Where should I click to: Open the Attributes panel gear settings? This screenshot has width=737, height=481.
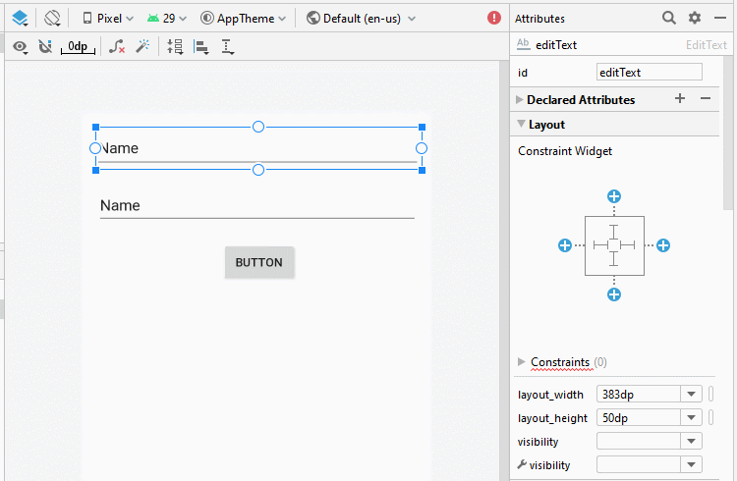click(695, 18)
